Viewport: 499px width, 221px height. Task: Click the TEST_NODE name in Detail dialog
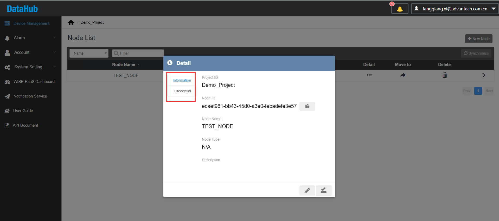click(x=217, y=126)
